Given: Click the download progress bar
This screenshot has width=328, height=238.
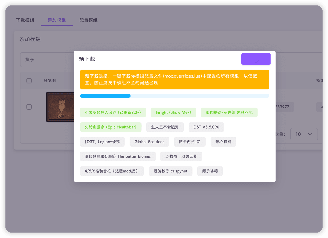Looking at the screenshot, I should tap(174, 96).
